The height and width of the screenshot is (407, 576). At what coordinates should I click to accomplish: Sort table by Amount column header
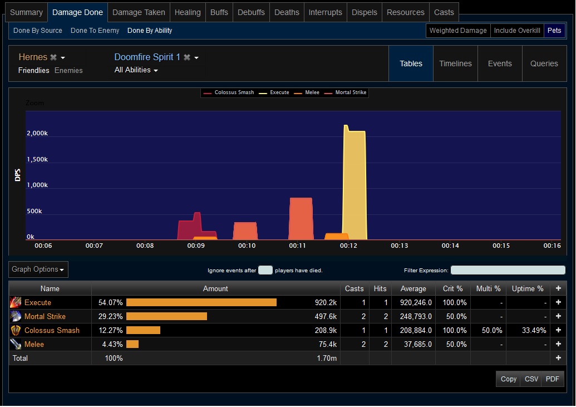[x=215, y=288]
